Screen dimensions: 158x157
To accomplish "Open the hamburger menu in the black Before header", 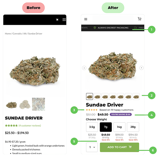I will (x=64, y=20).
